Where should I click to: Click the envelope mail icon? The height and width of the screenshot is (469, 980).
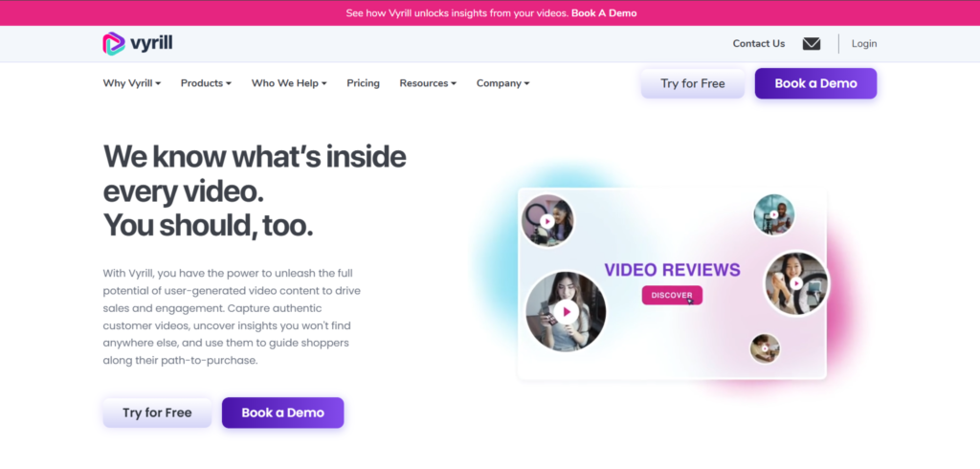[x=812, y=44]
